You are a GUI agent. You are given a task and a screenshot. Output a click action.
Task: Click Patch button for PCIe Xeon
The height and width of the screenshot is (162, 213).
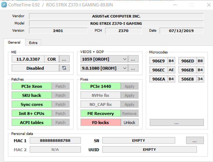61,86
